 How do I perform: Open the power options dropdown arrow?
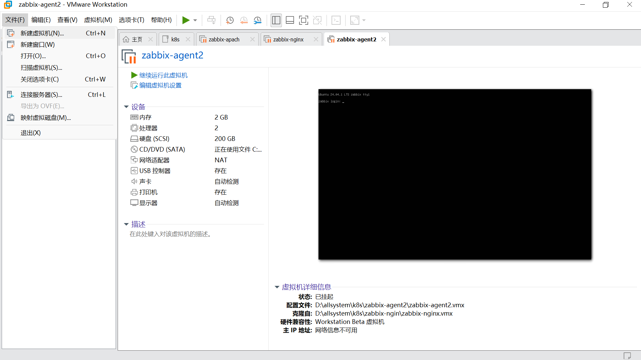tap(195, 20)
